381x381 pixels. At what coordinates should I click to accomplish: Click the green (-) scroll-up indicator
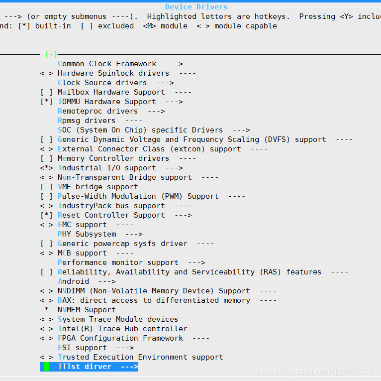click(x=51, y=54)
